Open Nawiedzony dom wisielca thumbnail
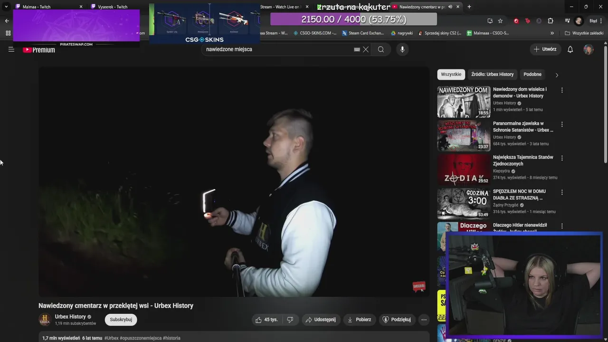 pos(464,102)
